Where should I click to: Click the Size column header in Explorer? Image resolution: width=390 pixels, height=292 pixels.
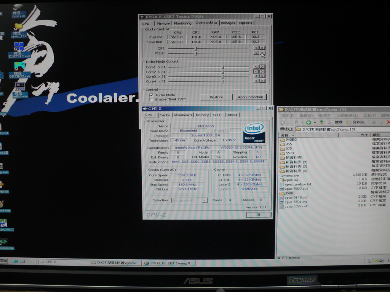354,135
